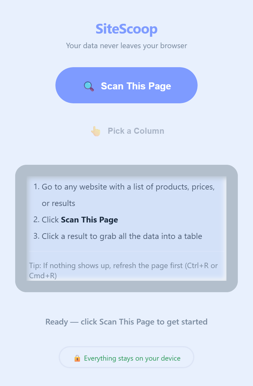Click the number 3 list marker
Viewport: 253px width, 386px height.
(36, 236)
